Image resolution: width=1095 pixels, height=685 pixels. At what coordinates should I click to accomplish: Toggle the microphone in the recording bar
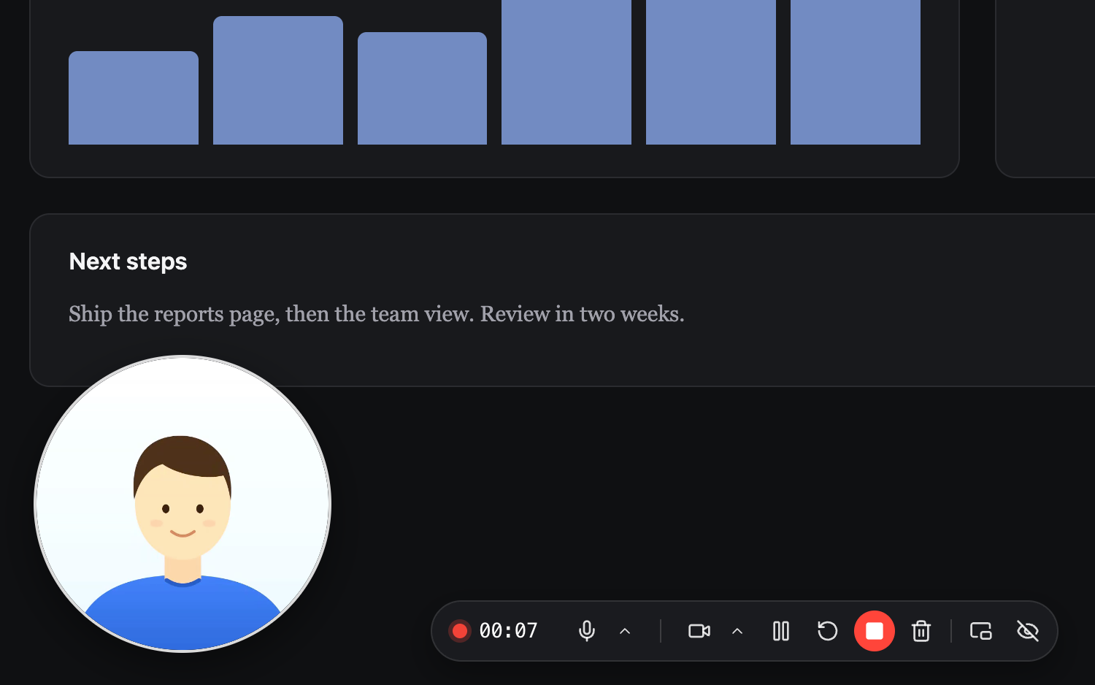pyautogui.click(x=586, y=631)
